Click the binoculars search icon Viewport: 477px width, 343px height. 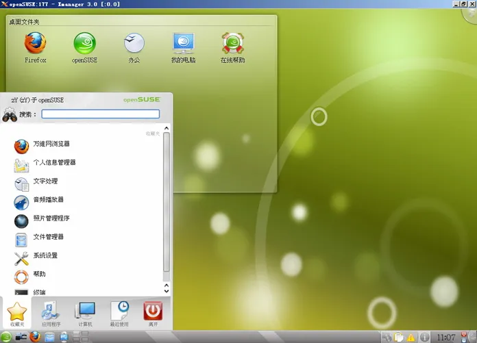[10, 114]
